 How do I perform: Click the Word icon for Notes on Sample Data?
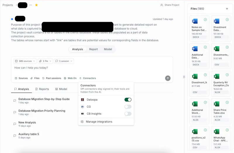pyautogui.click(x=195, y=21)
